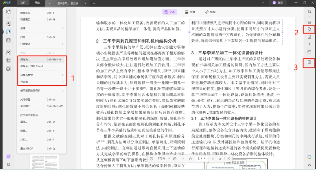
Task: Click the save icon in right sidebar
Action: tap(309, 62)
